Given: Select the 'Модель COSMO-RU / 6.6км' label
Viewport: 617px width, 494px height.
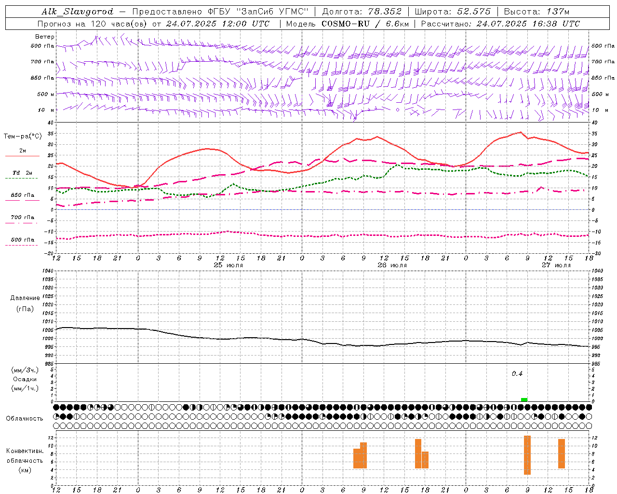Looking at the screenshot, I should (x=348, y=24).
